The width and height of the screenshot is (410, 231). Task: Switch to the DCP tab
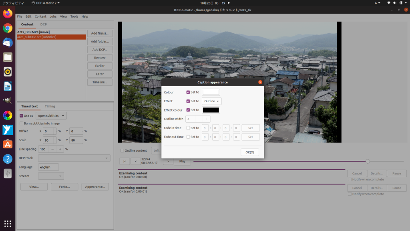[x=43, y=24]
